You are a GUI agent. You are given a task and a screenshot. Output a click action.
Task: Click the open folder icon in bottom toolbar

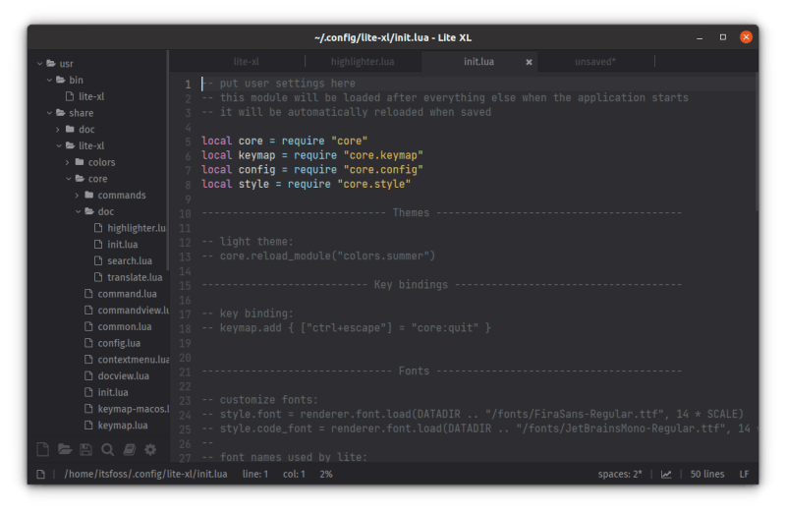point(65,449)
